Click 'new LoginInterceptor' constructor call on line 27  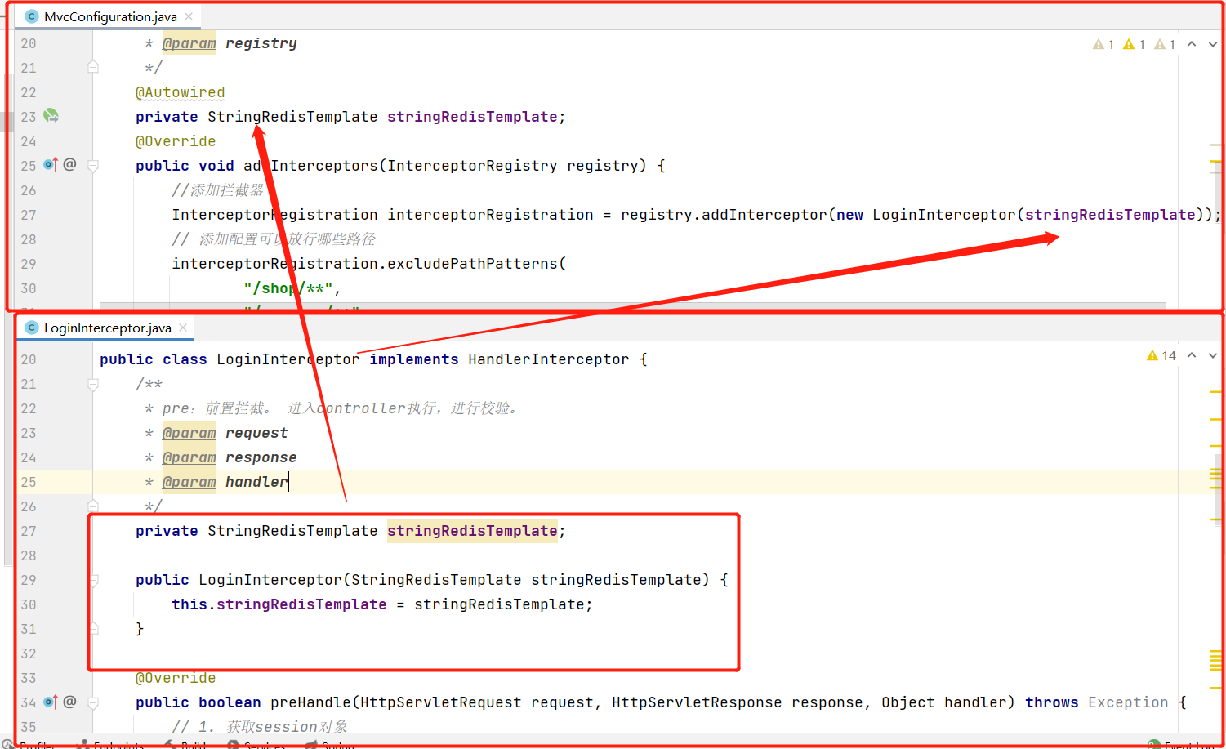pos(926,215)
